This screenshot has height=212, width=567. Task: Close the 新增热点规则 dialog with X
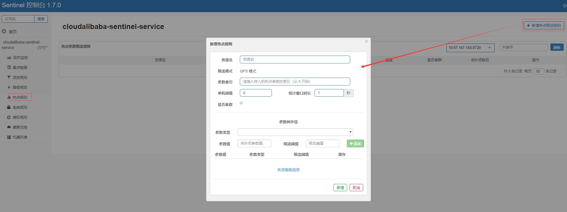point(366,41)
